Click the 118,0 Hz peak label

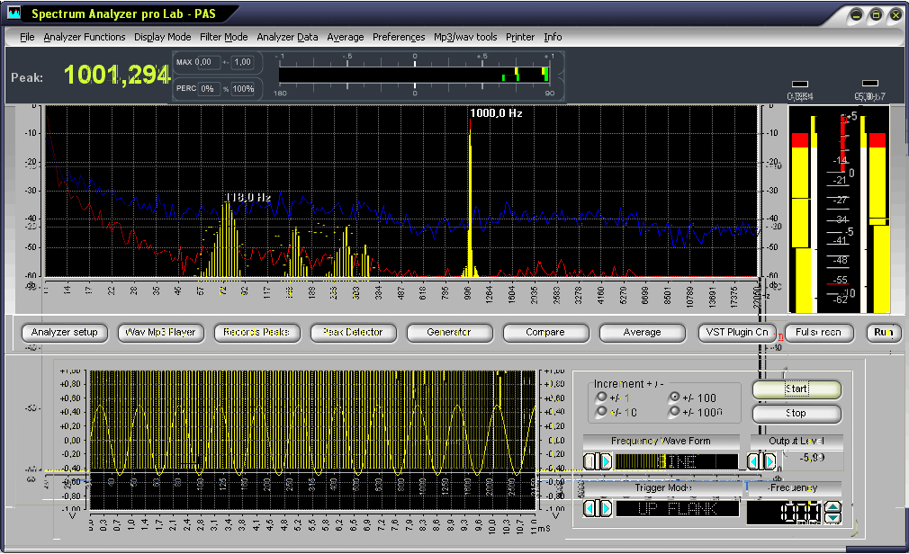click(247, 198)
